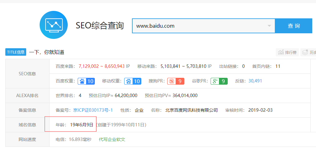Open the 反链 30,491 link
The image size is (316, 150).
[255, 81]
